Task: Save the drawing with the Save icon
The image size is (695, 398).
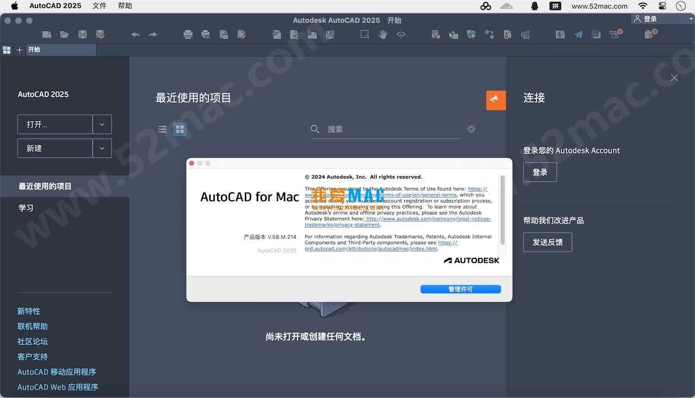Action: pos(83,34)
